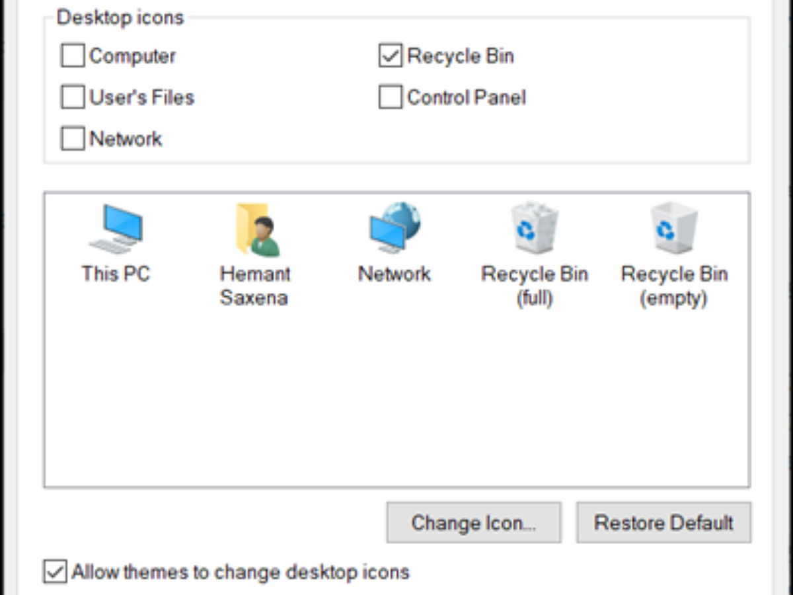Click the 'Recycle Bin (empty)' text label
Screen dimensions: 793x595
[674, 286]
